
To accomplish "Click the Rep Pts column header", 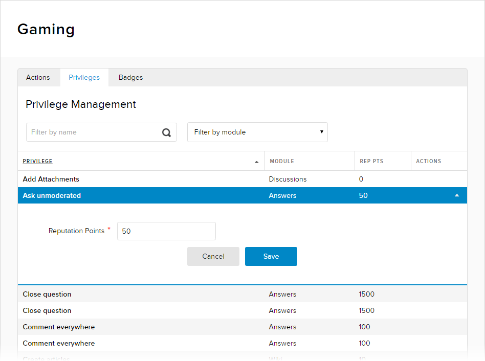I will click(371, 161).
